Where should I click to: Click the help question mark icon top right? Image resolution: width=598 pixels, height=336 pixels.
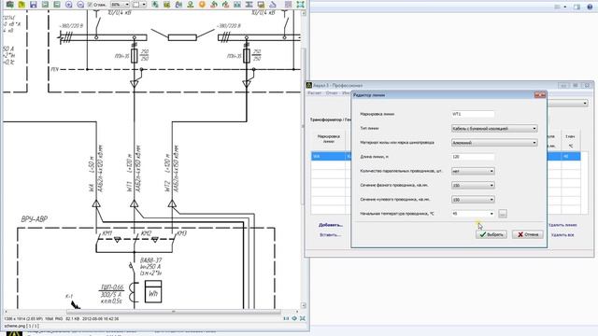[x=590, y=7]
